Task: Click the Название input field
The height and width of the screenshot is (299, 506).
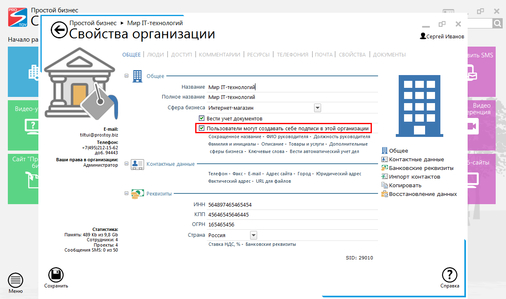Action: click(x=293, y=87)
